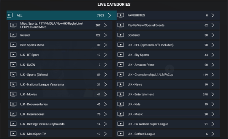Screen dimensions: 228x139
Task: Expand the ALL category chevron arrow
Action: (110, 15)
